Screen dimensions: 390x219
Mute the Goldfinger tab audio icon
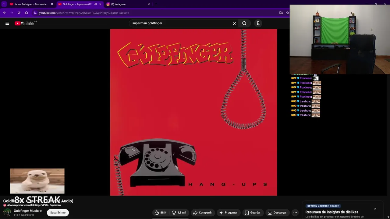[x=95, y=4]
